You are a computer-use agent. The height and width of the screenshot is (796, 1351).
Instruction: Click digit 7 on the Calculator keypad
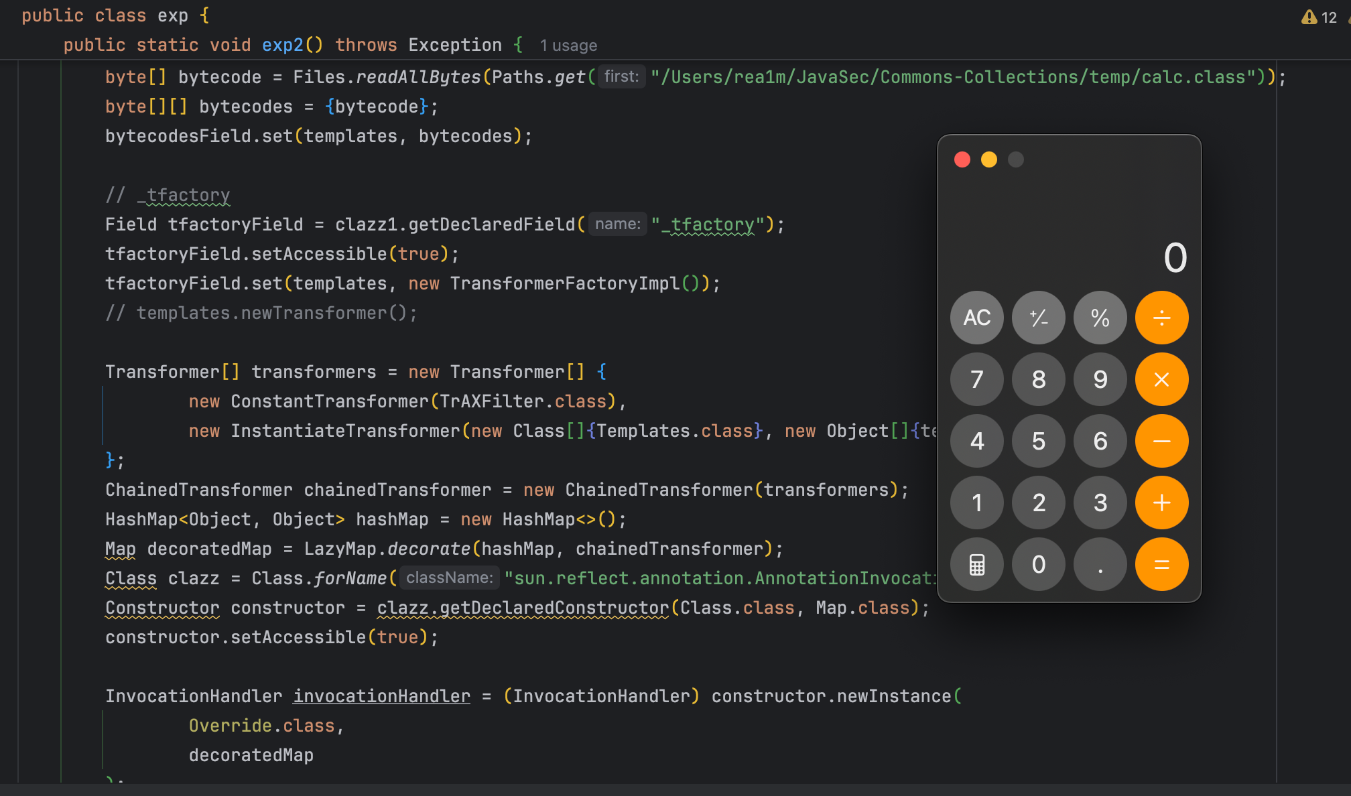coord(977,379)
